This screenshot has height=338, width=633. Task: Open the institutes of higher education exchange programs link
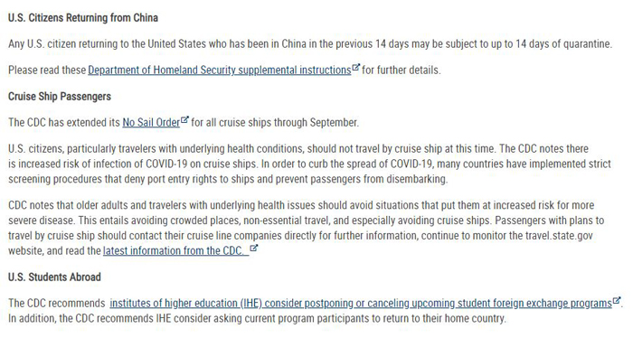click(x=361, y=304)
